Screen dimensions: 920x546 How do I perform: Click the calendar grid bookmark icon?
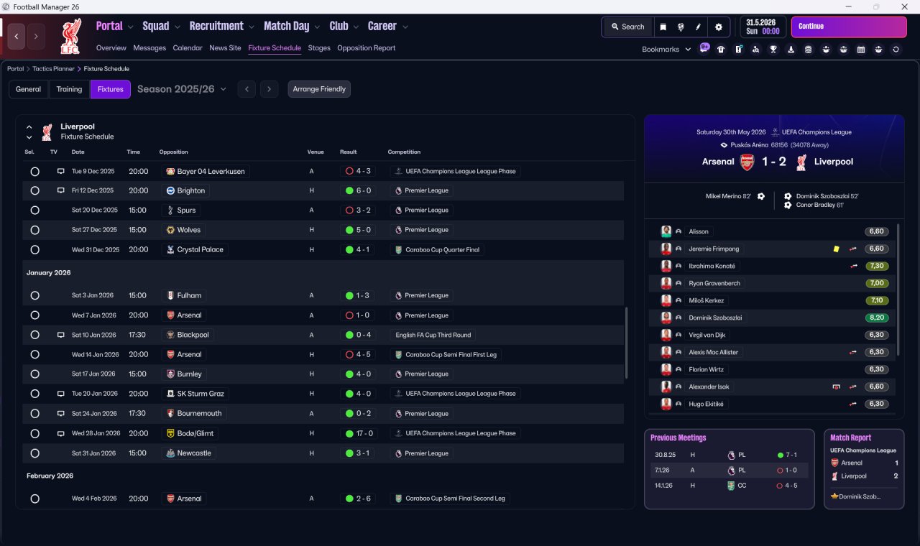coord(861,50)
